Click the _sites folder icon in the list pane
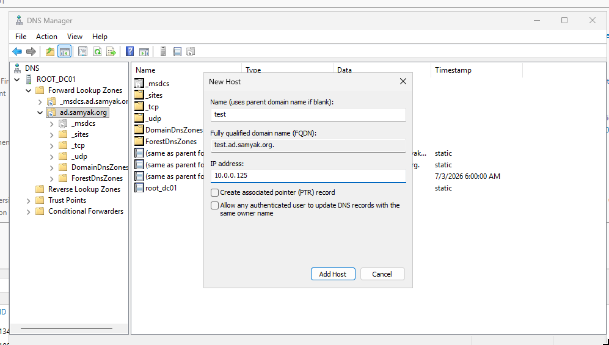Viewport: 609px width, 345px height. click(139, 95)
